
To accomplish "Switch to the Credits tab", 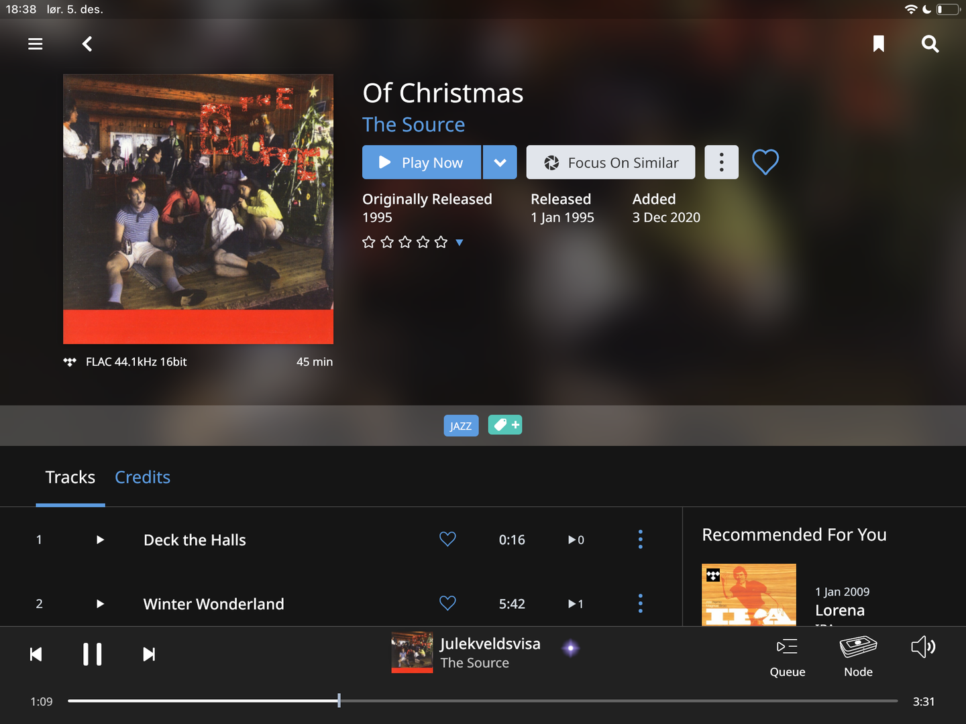I will tap(142, 477).
